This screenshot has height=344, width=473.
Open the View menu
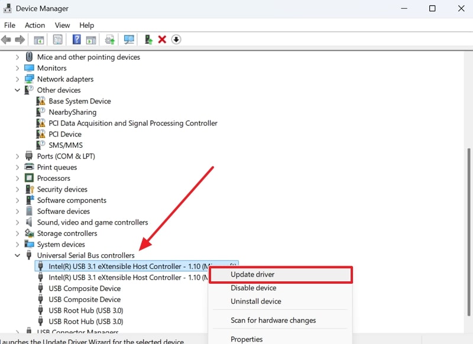point(62,25)
